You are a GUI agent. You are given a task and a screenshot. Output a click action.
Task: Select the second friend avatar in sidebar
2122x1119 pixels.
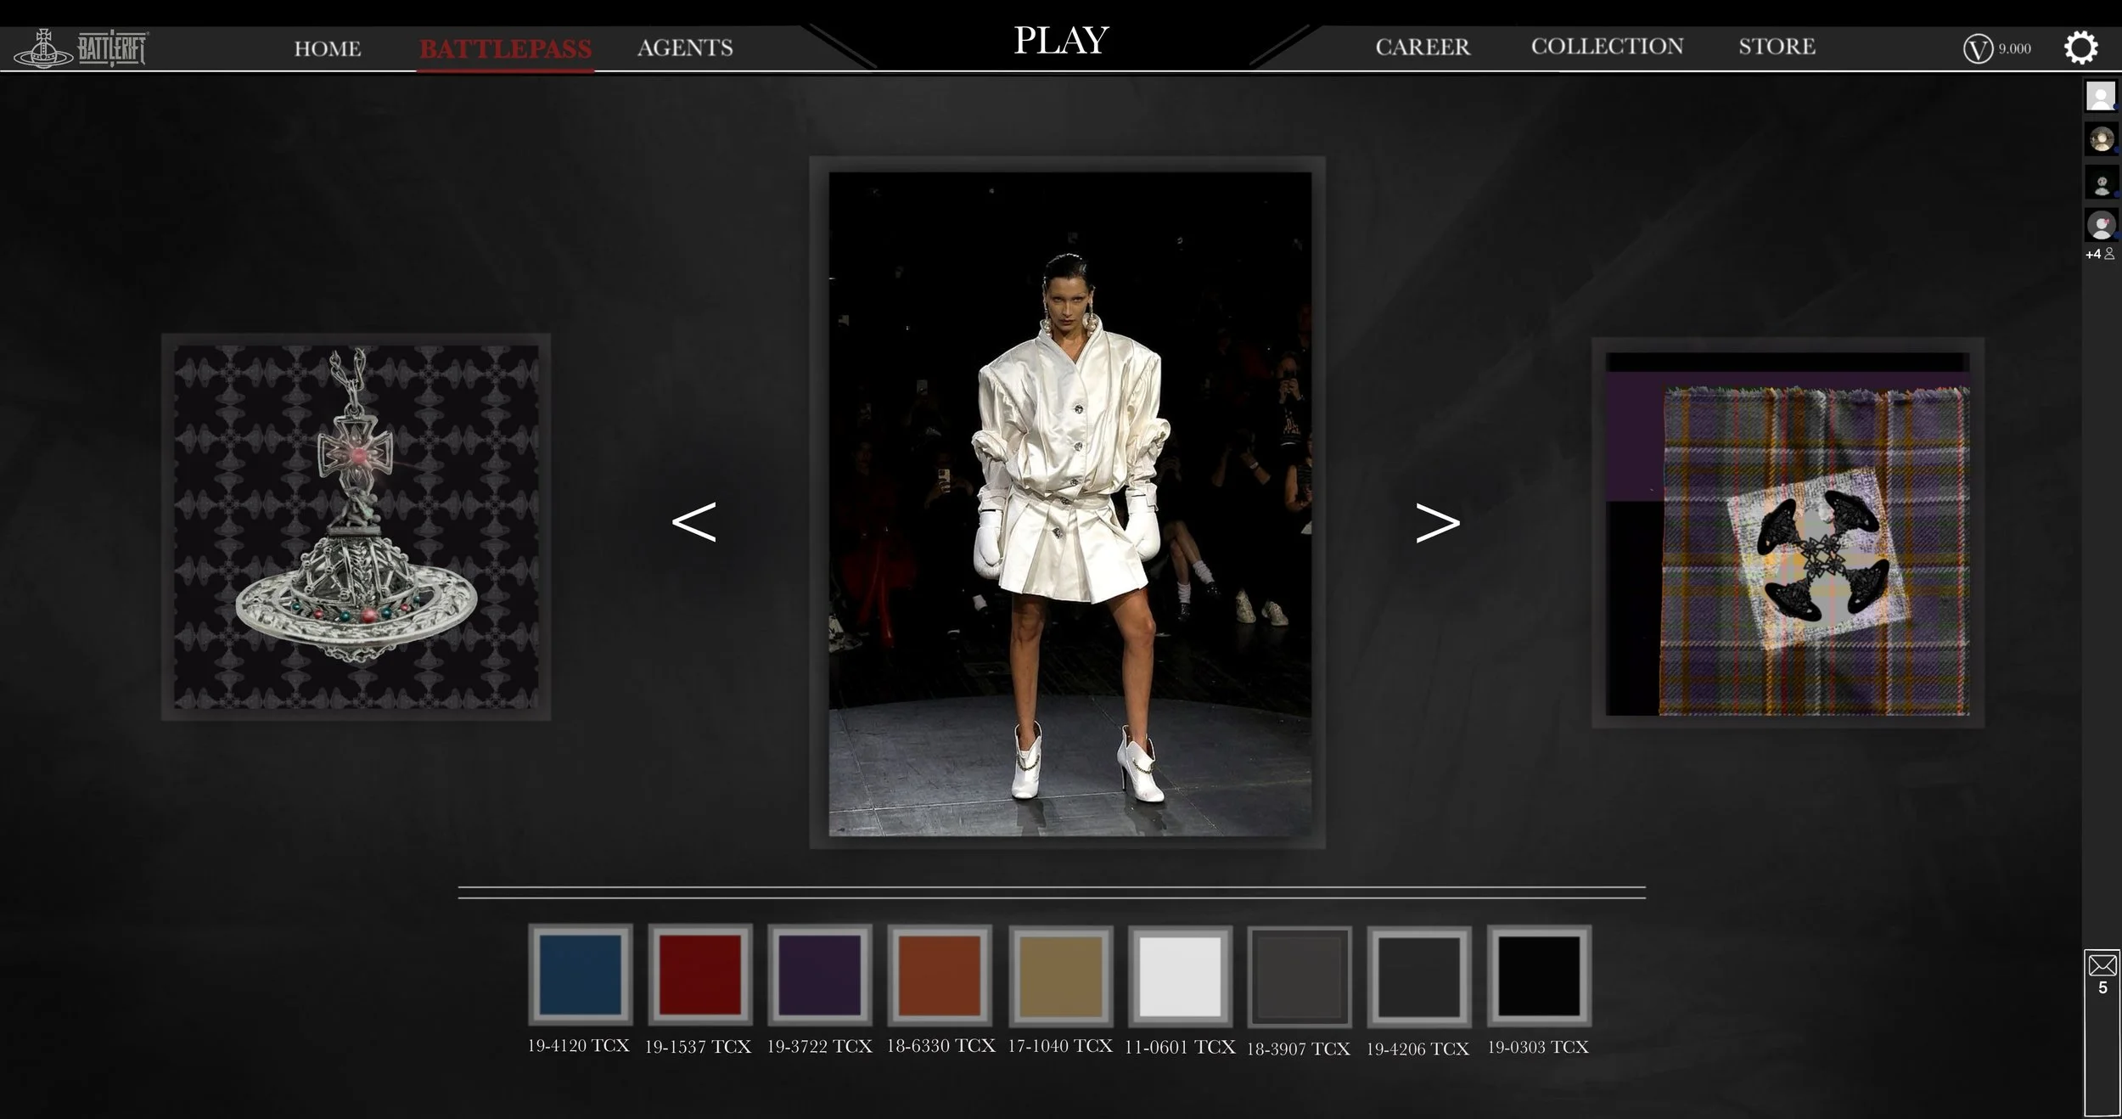[2101, 139]
